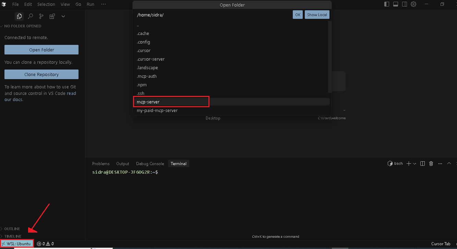Screen dimensions: 457x249
Task: Open the File menu
Action: point(15,4)
